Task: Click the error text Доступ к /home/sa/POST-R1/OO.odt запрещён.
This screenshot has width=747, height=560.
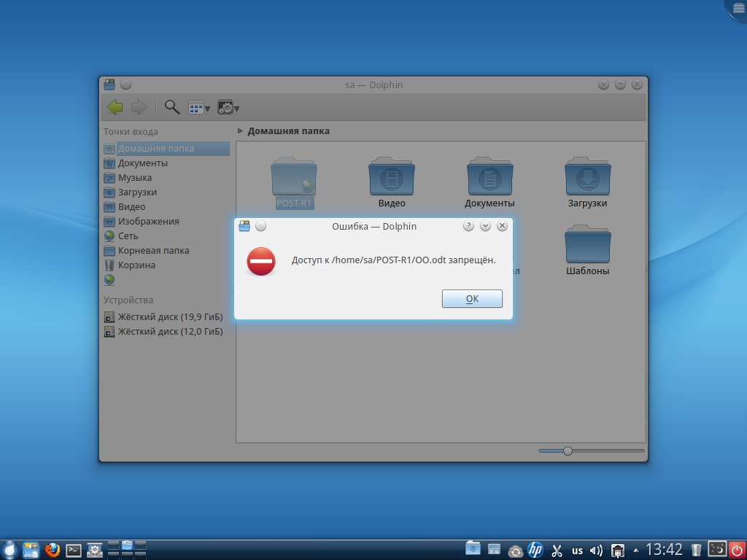Action: [x=393, y=260]
